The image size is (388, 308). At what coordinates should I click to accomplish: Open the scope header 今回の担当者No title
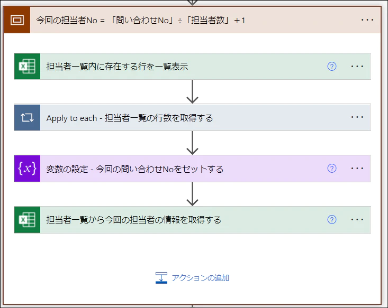pyautogui.click(x=141, y=20)
